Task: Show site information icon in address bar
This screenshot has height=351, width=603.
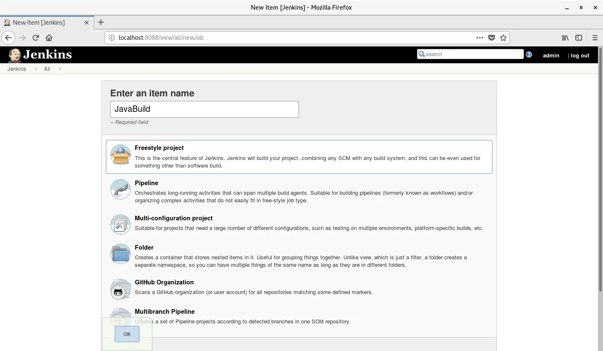Action: [111, 38]
